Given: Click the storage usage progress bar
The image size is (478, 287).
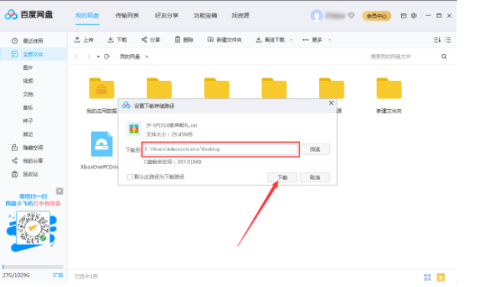Looking at the screenshot, I should [x=33, y=267].
